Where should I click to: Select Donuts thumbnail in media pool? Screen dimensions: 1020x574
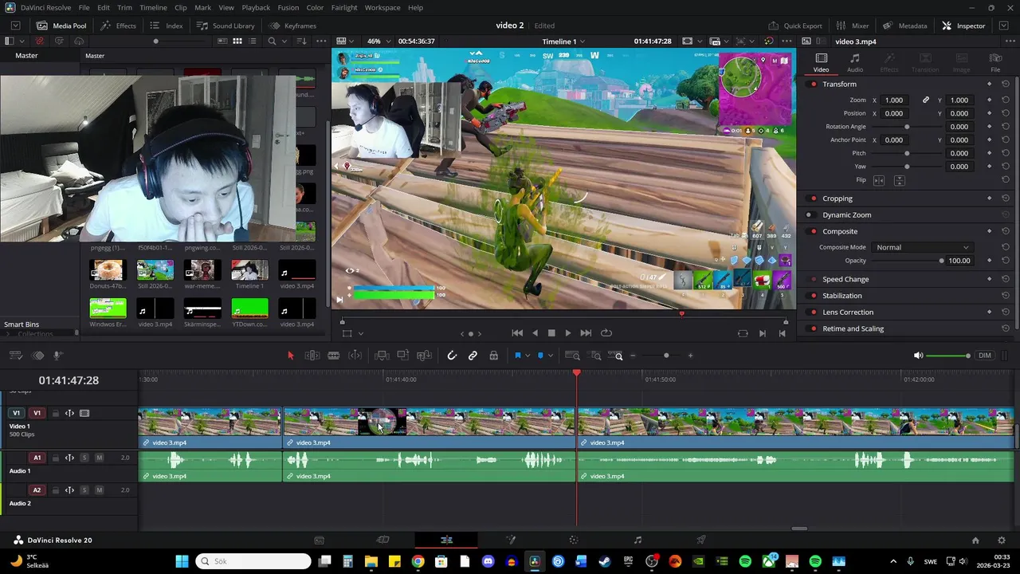pyautogui.click(x=108, y=270)
